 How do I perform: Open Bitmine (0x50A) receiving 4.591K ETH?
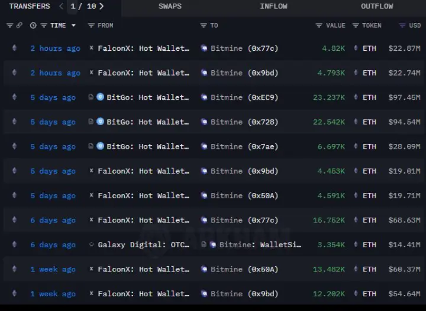tap(244, 196)
